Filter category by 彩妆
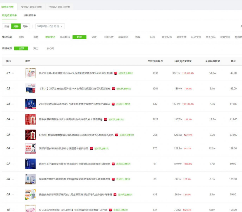Image resolution: width=242 pixels, height=212 pixels. tap(94, 37)
